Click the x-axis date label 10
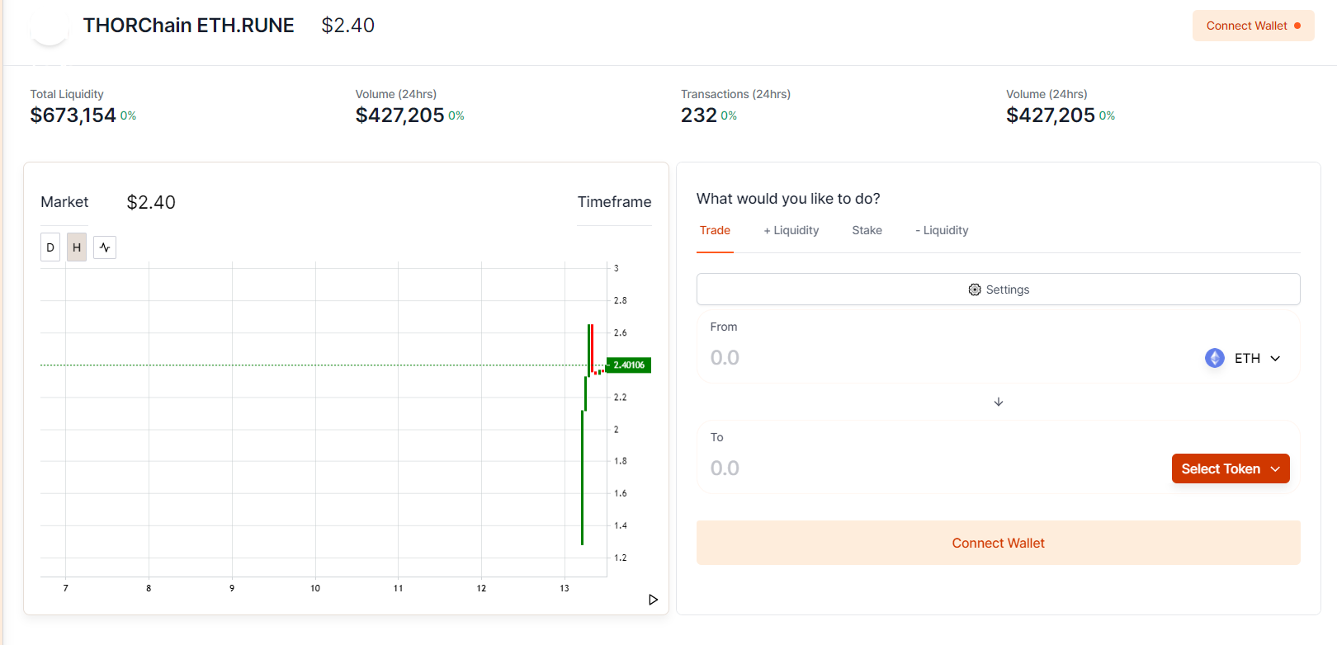Screen dimensions: 1337x645 [x=315, y=588]
